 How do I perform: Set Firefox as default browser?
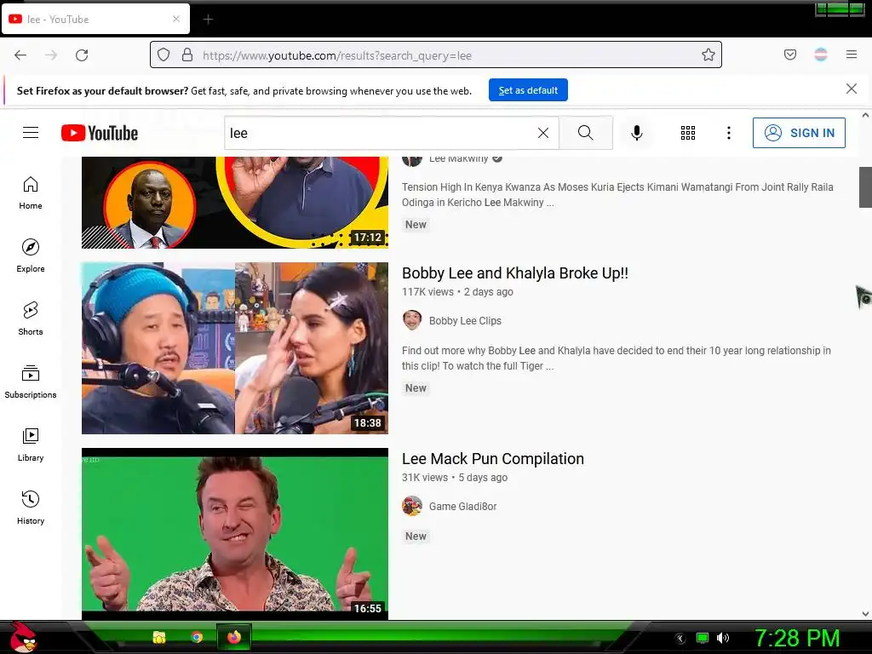[x=528, y=90]
